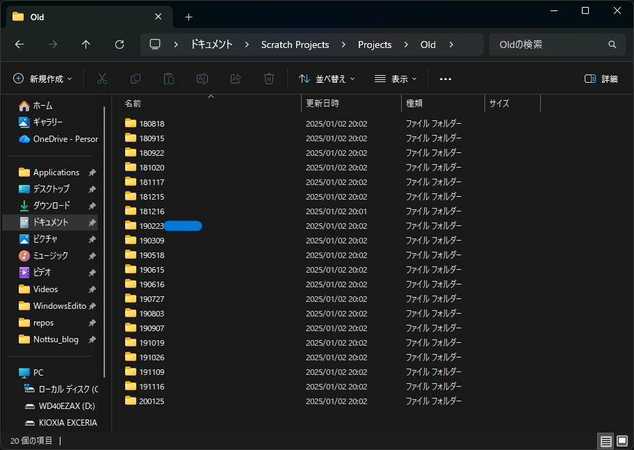
Task: Click the Rename icon in toolbar
Action: tap(202, 79)
